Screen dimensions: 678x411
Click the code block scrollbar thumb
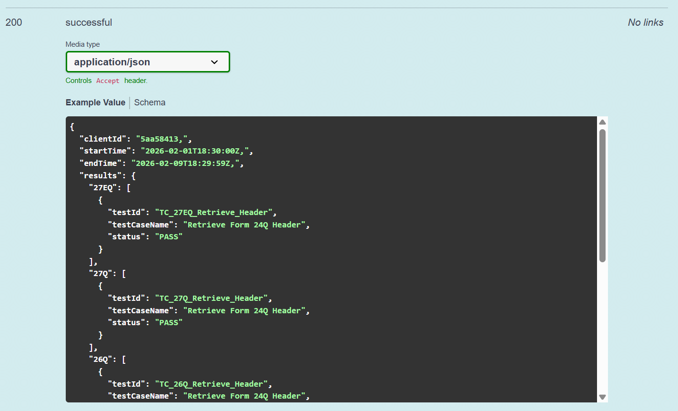click(602, 195)
